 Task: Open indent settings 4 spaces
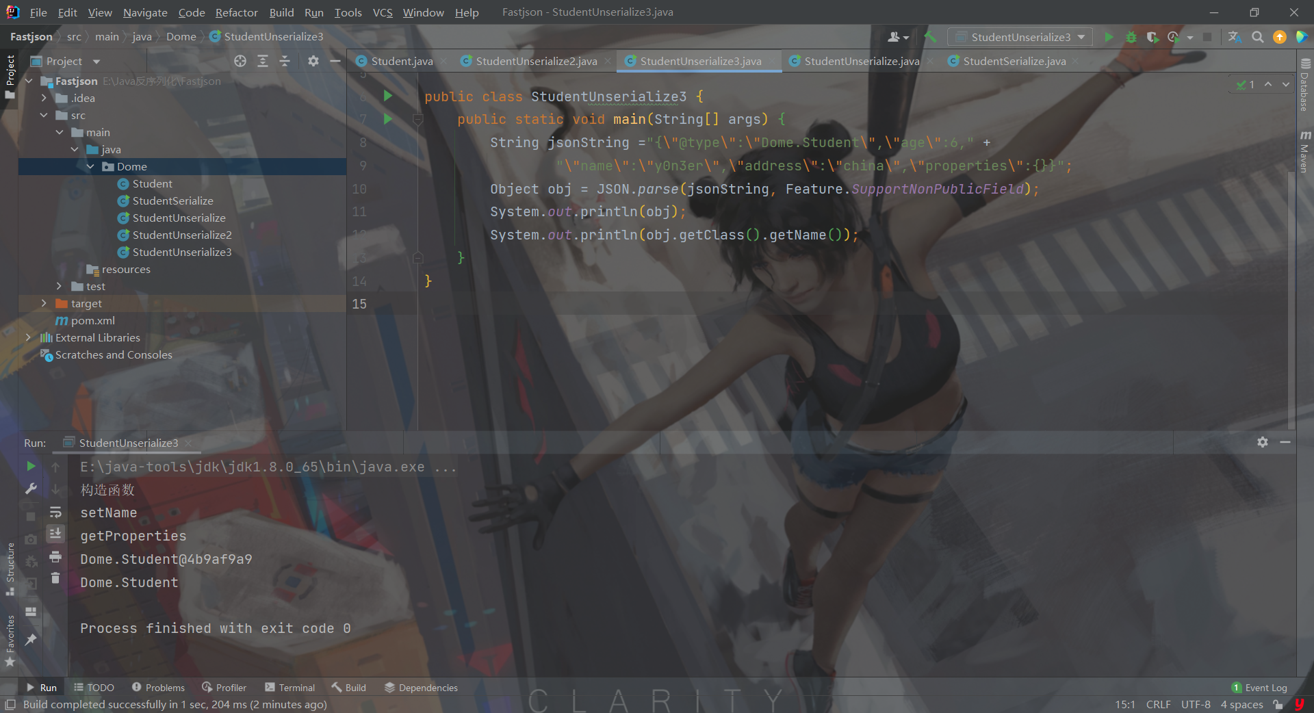[x=1241, y=704]
